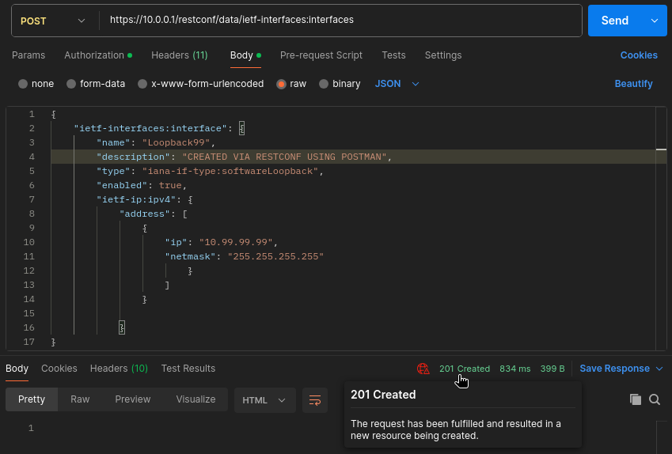
Task: Expand the Save Response chevron
Action: point(659,369)
